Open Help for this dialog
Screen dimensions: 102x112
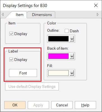85,105
